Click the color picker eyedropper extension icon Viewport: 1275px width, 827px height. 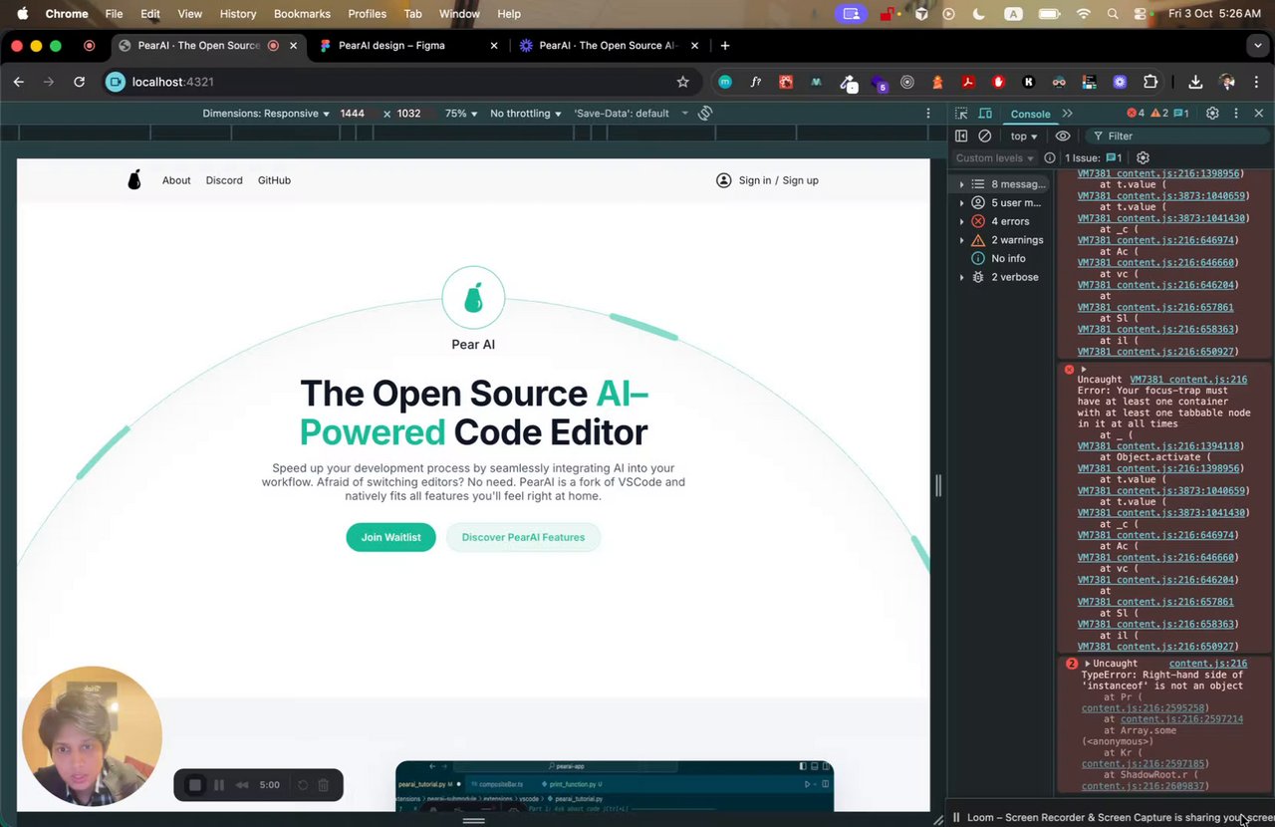point(848,83)
